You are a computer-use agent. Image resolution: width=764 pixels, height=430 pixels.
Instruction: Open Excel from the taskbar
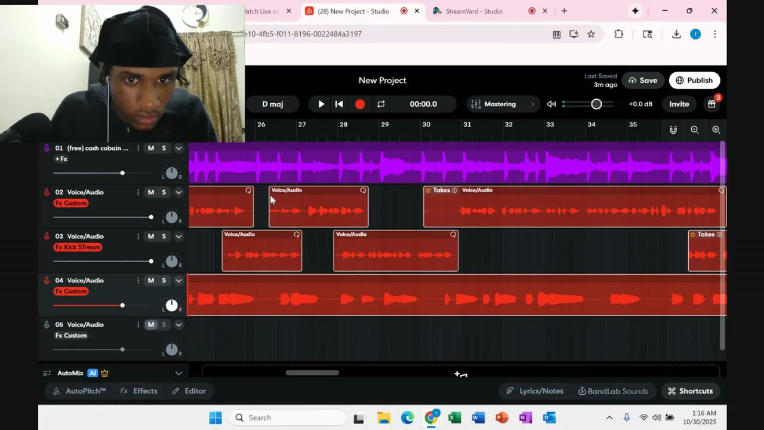[x=454, y=418]
